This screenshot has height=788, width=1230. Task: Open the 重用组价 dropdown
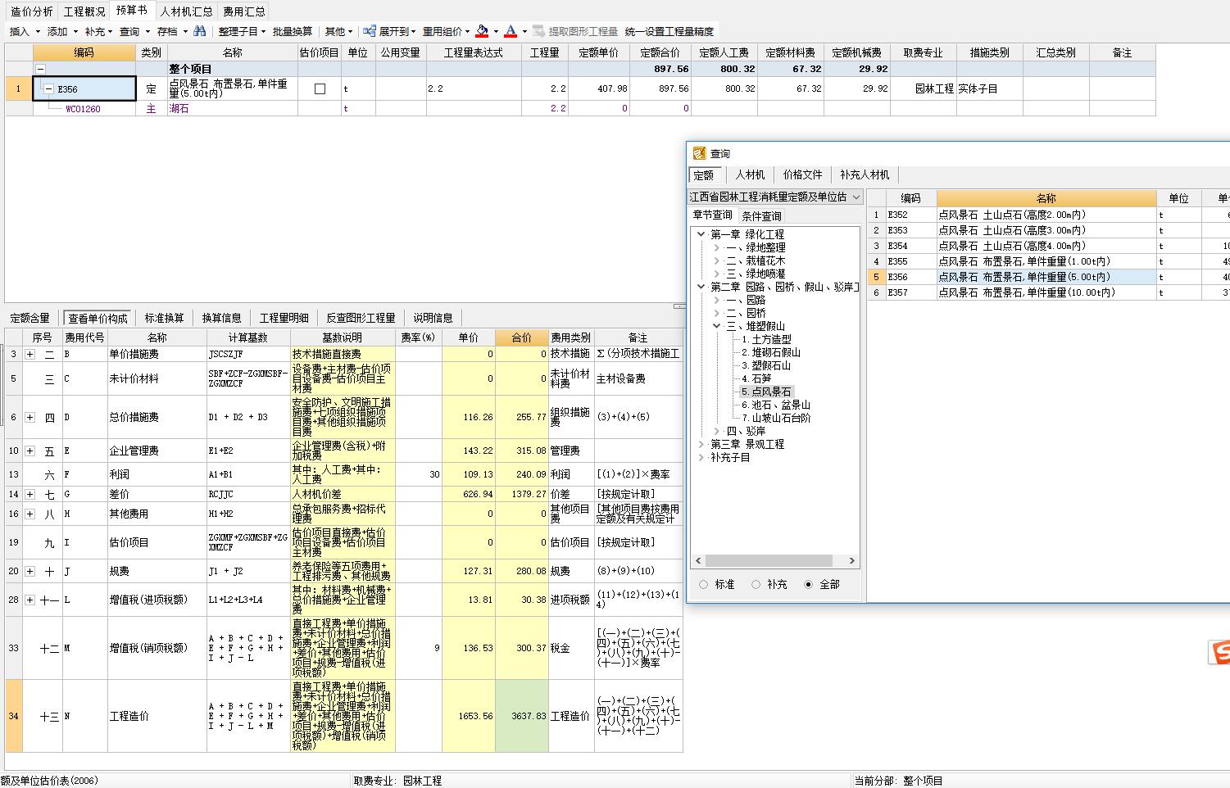[x=467, y=31]
